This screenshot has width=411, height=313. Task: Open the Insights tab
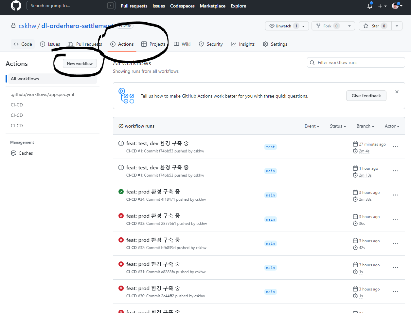coord(243,44)
